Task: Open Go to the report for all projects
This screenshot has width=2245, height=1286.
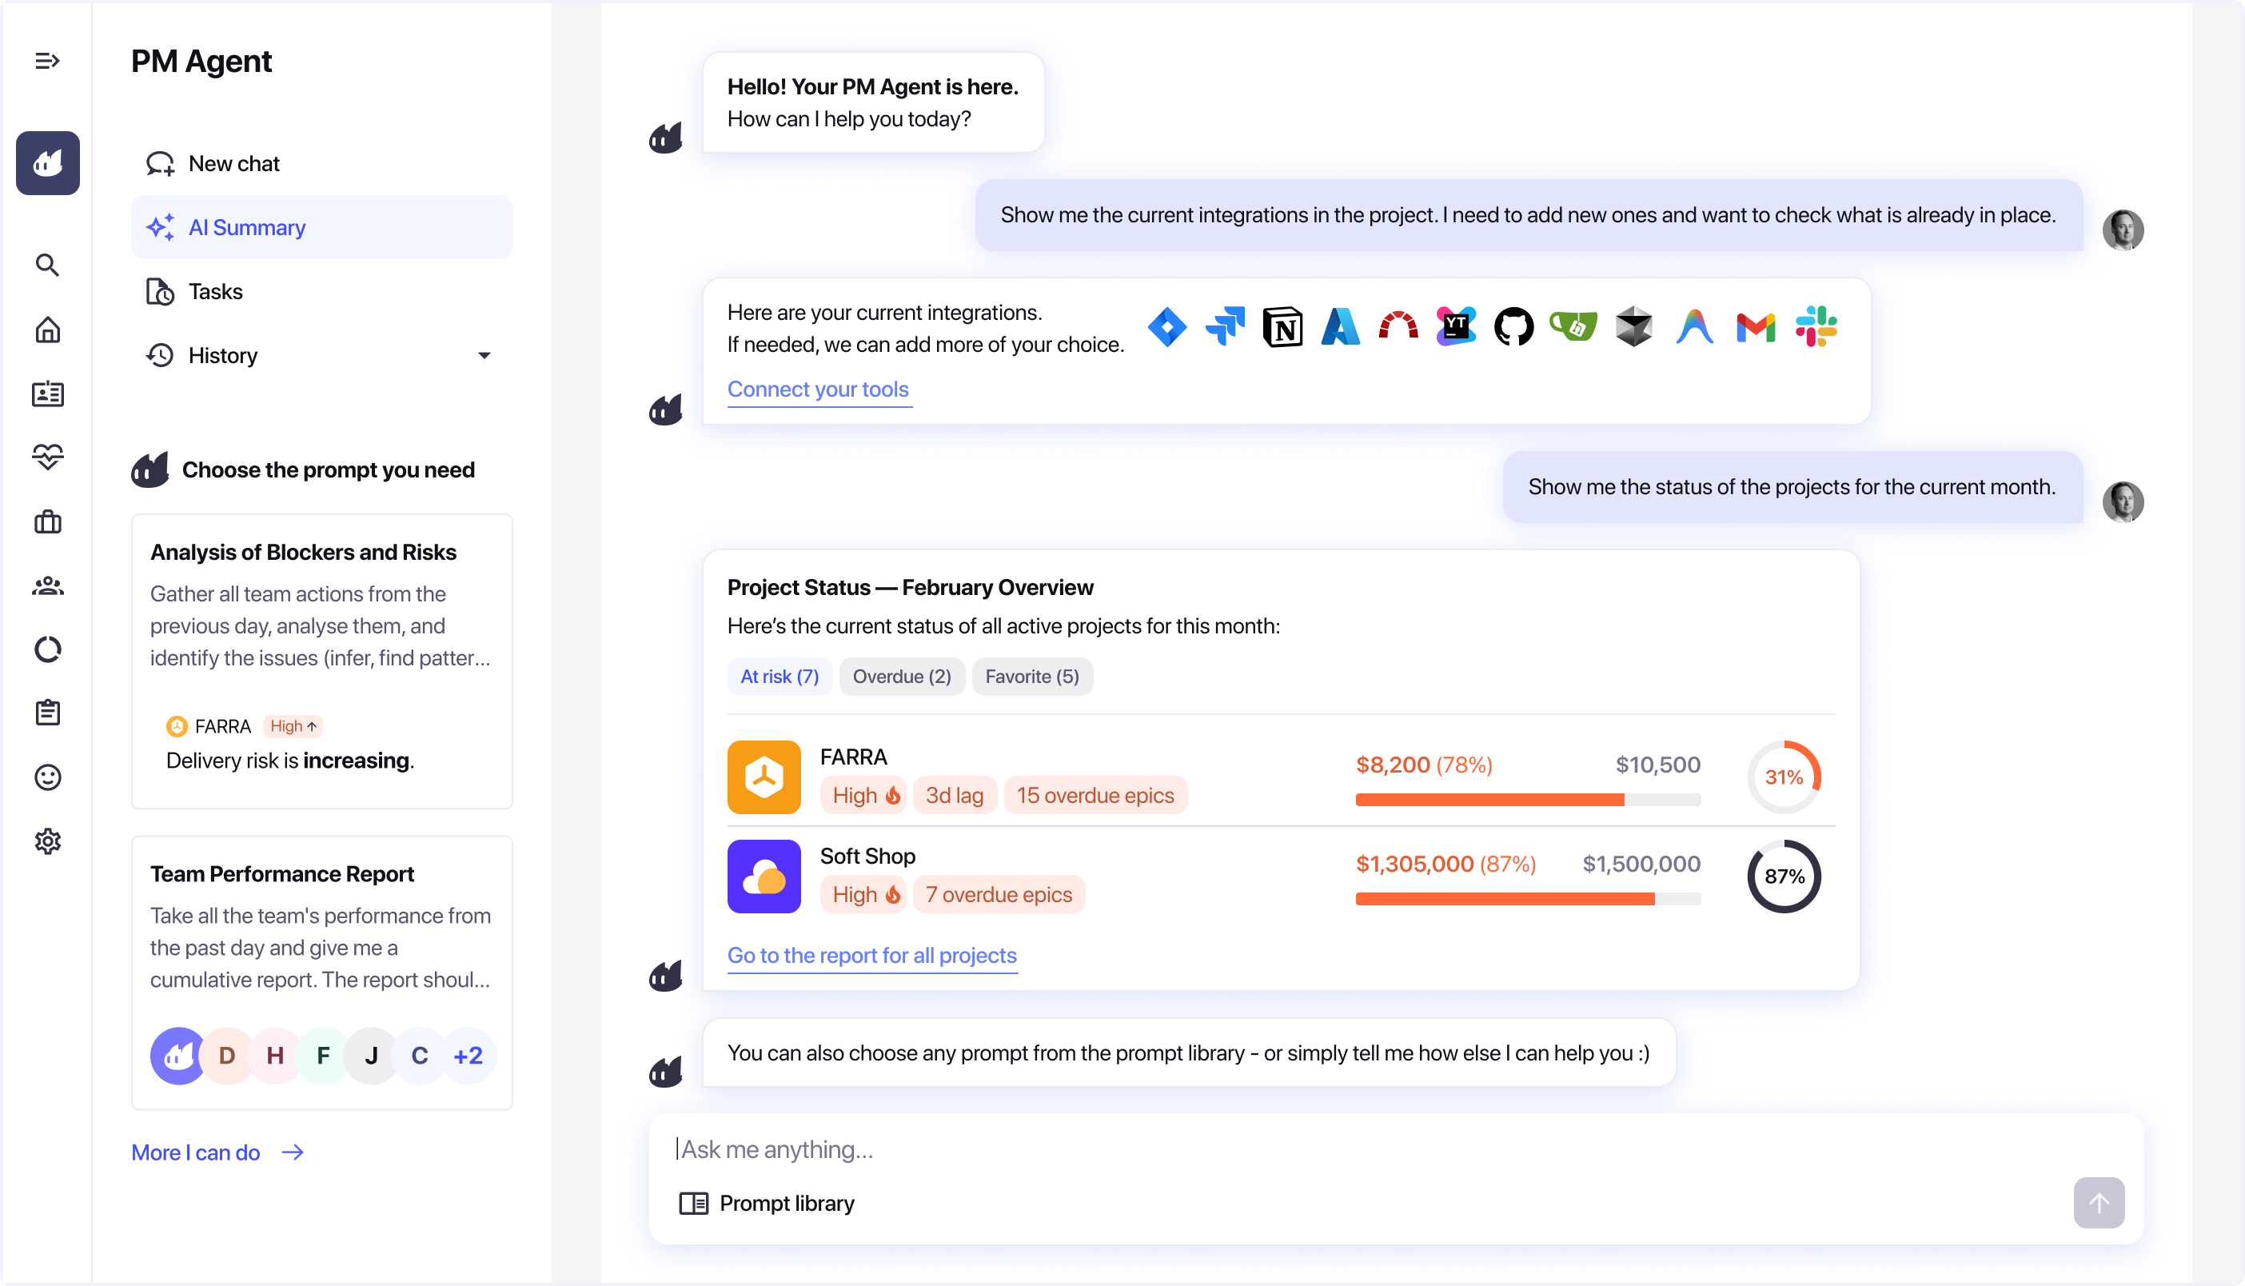Action: point(871,956)
